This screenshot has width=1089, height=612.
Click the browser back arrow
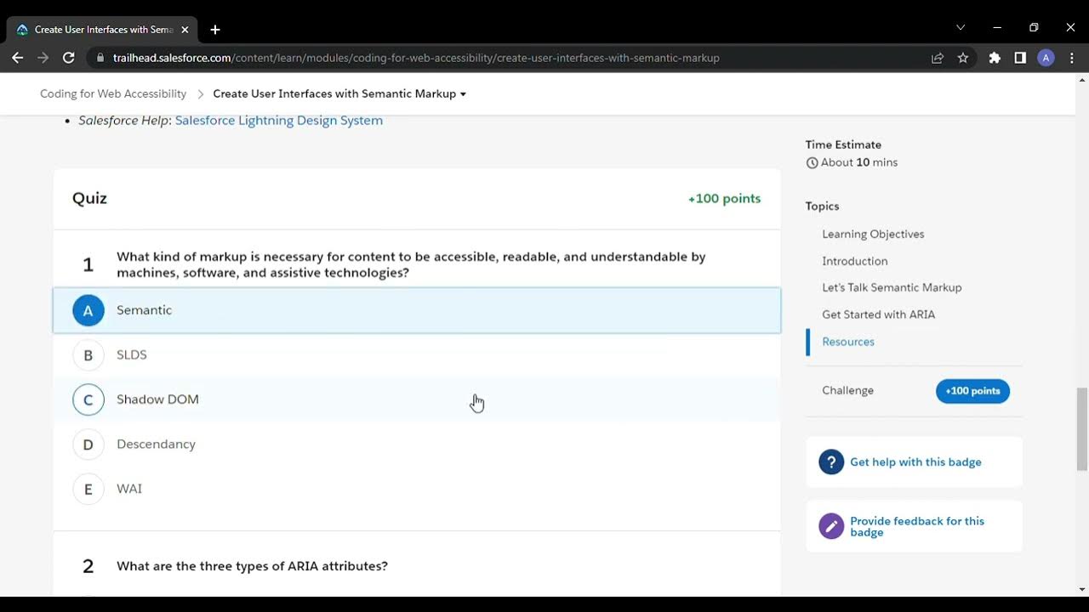click(17, 58)
